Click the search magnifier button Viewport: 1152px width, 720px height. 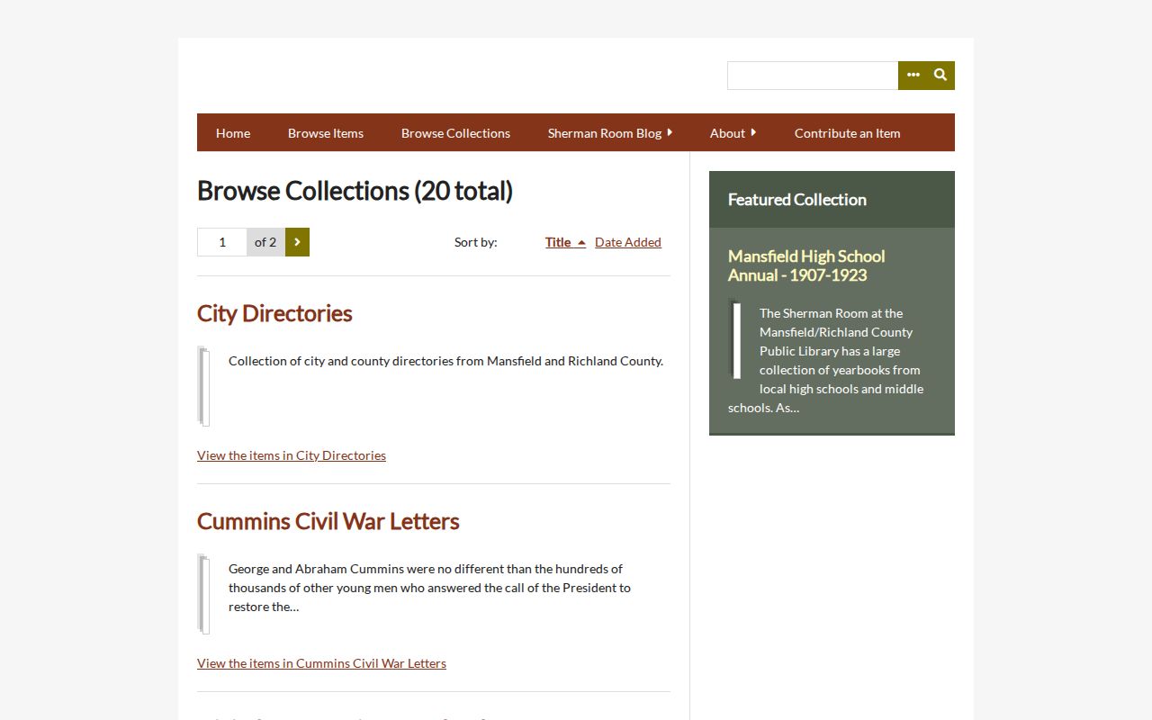[x=940, y=76]
